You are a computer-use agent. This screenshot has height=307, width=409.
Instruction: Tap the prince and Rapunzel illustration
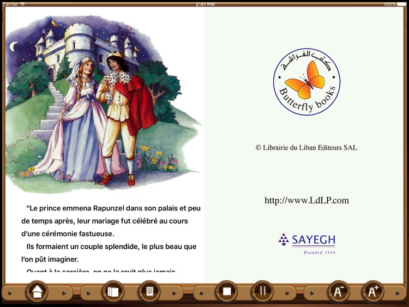[x=104, y=104]
